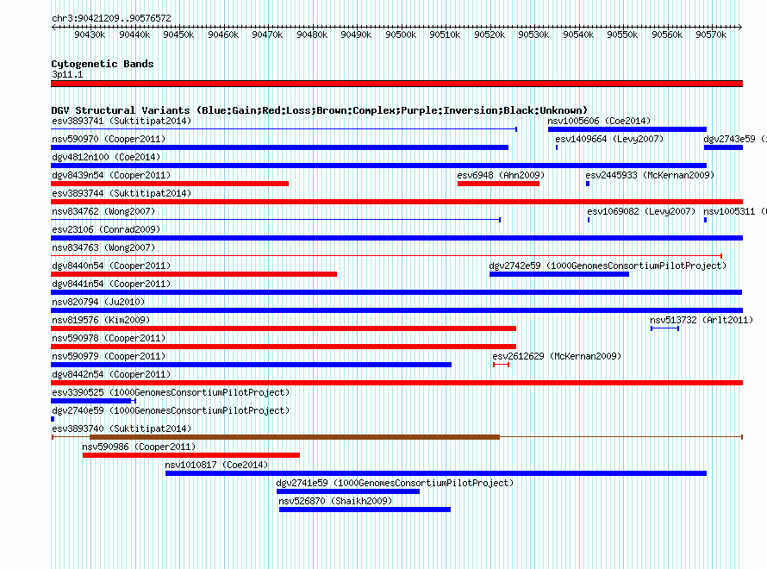Screen dimensions: 767x569
Task: Click the blue nsv526870 gain bar
Action: (365, 510)
